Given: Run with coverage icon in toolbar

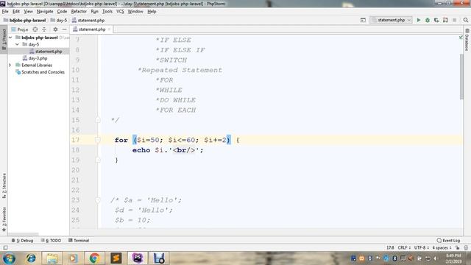Looking at the screenshot, I should click(x=436, y=20).
